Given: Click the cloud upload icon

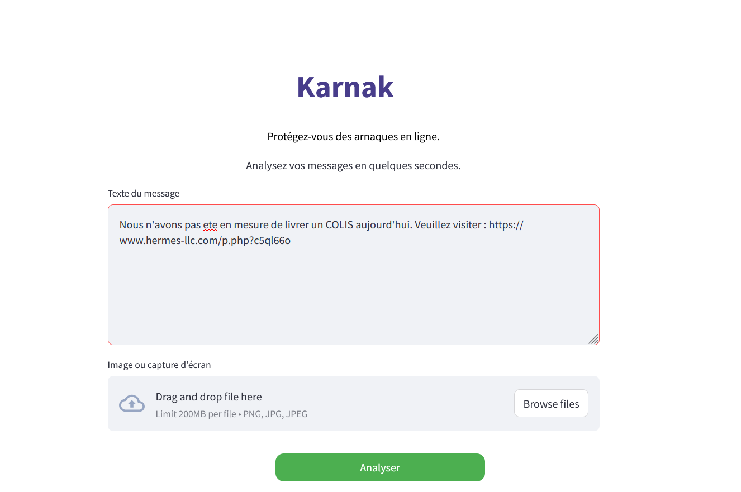Looking at the screenshot, I should 132,403.
